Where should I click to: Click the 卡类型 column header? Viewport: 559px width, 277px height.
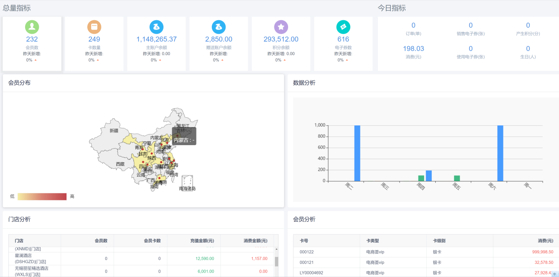click(372, 241)
